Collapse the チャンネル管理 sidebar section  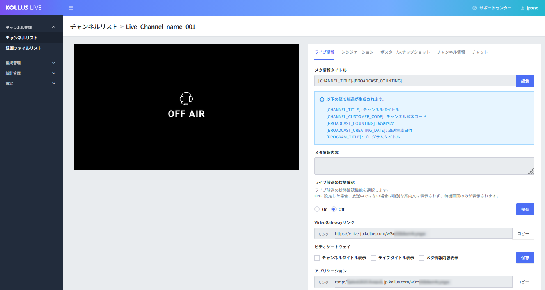[x=31, y=27]
